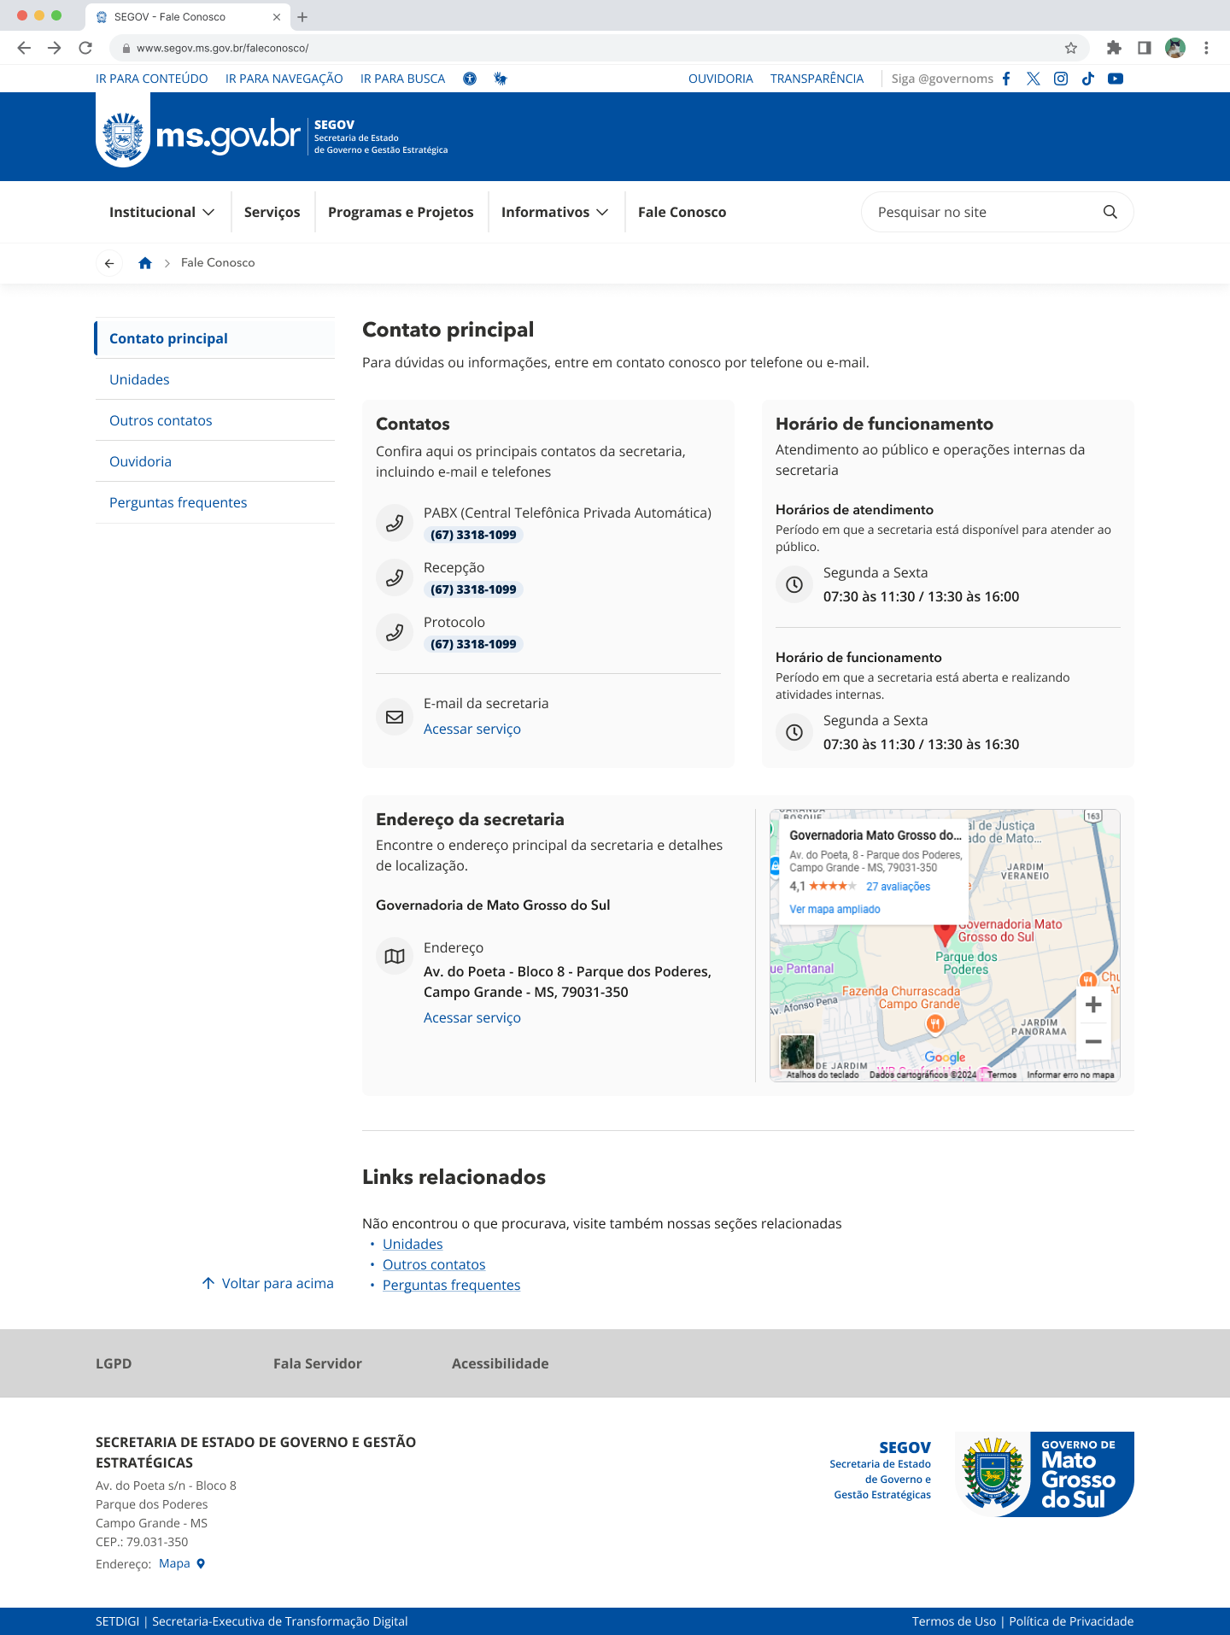The height and width of the screenshot is (1635, 1230).
Task: Open Perguntas frequentes in the sidebar
Action: click(x=178, y=502)
